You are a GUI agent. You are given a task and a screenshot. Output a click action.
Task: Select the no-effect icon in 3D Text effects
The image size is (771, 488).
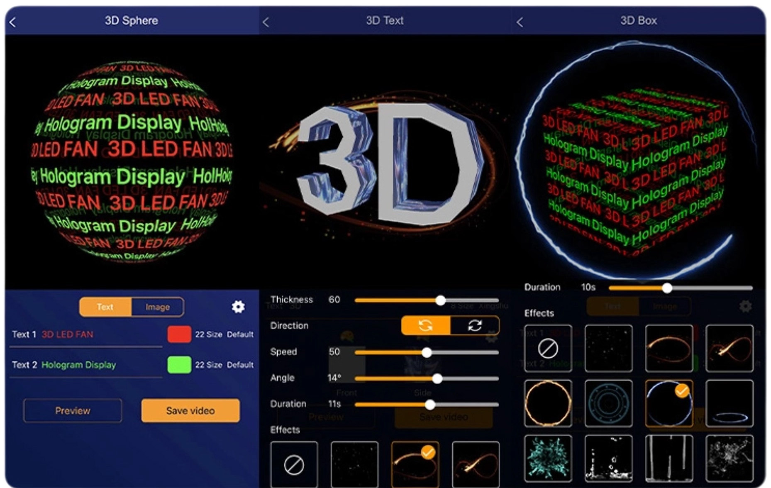[x=294, y=464]
